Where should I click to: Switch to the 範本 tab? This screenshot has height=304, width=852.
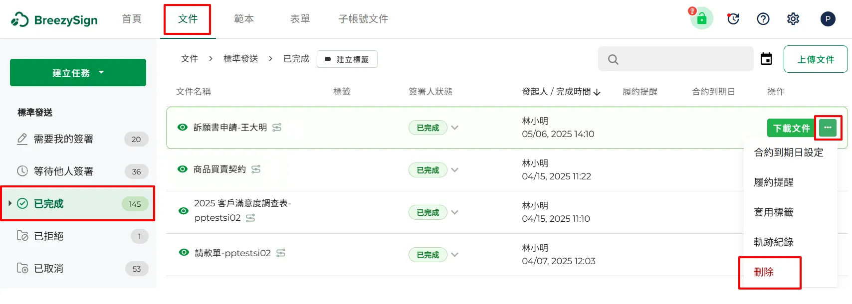pyautogui.click(x=244, y=19)
